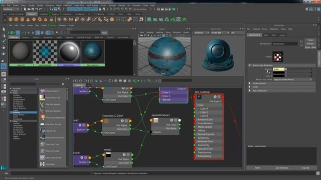Viewport: 321px width, 180px height.
Task: Create a polygon torus from the shelf
Action: click(40, 19)
